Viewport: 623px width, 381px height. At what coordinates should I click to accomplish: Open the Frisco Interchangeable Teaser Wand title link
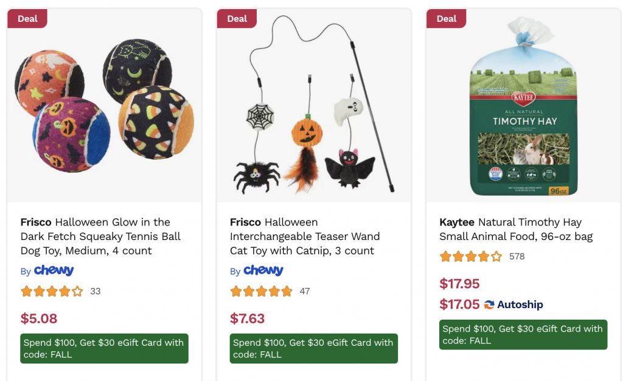(305, 236)
